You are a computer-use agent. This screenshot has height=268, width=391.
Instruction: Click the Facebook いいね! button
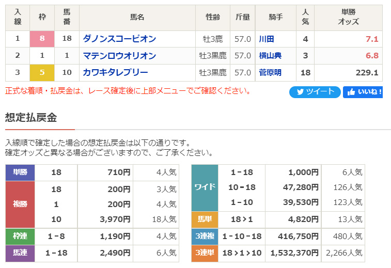[x=363, y=92]
